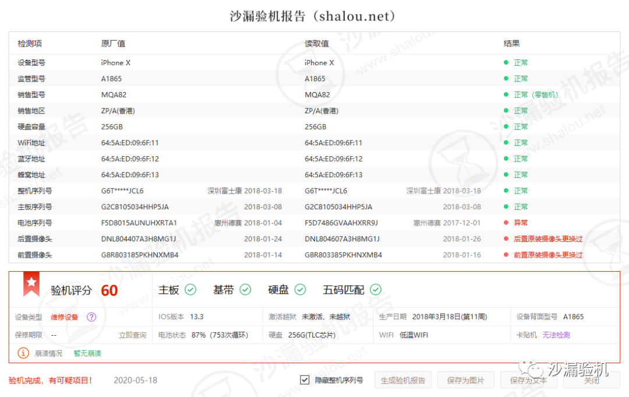Click the 正常 (零售机) result text
Image resolution: width=629 pixels, height=397 pixels.
point(536,95)
